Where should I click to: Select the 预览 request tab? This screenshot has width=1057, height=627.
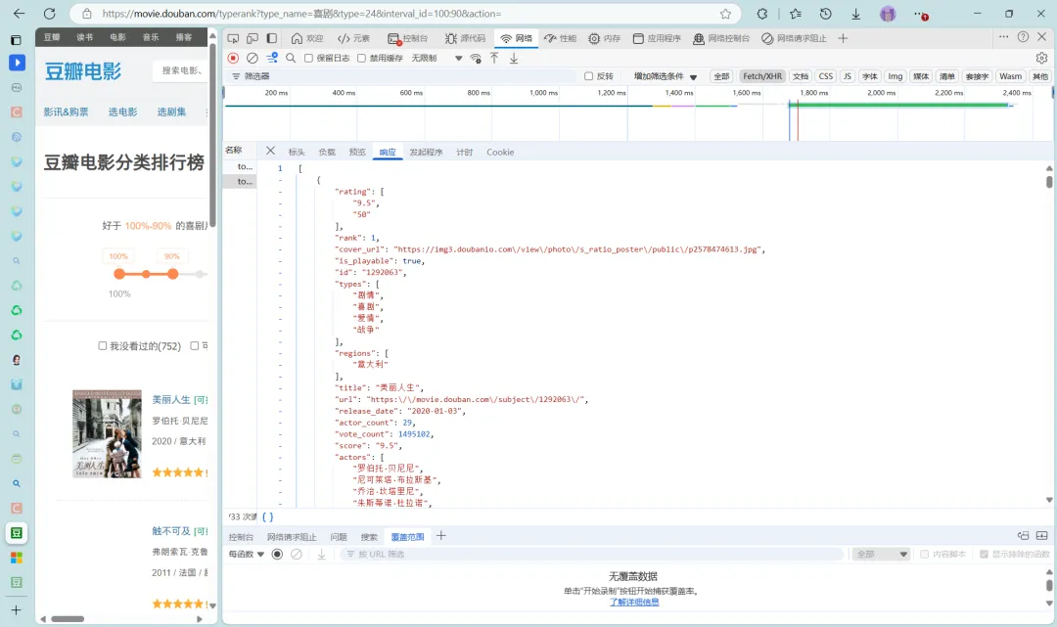(x=357, y=153)
